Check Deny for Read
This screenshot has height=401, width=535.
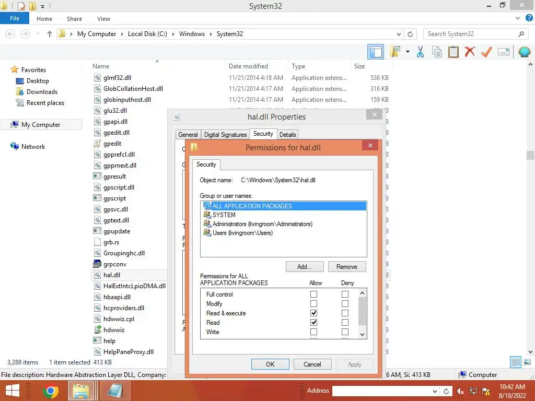click(345, 322)
